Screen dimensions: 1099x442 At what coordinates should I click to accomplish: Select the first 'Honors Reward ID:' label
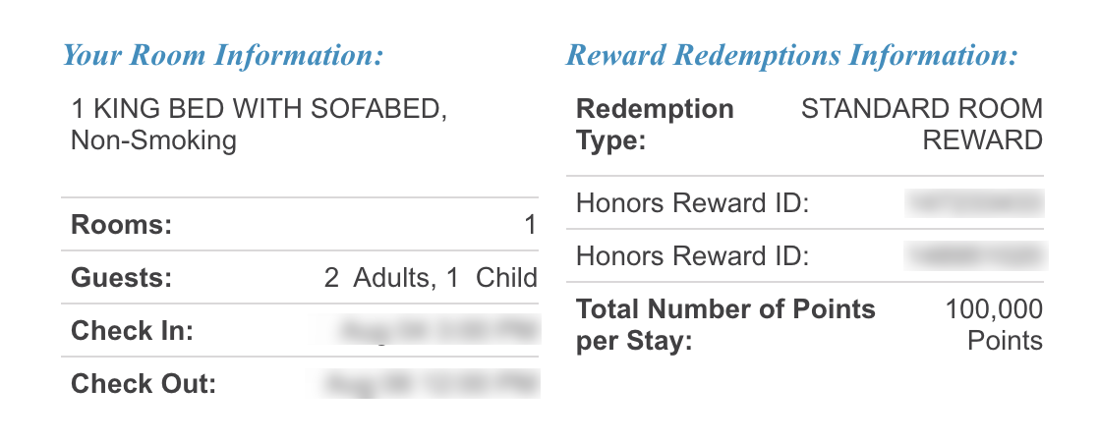[692, 203]
